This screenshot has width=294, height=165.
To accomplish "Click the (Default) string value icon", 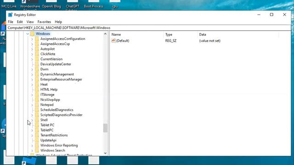I will pos(113,41).
